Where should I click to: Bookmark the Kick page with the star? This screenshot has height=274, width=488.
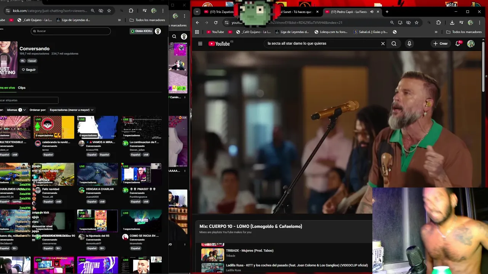pyautogui.click(x=109, y=11)
